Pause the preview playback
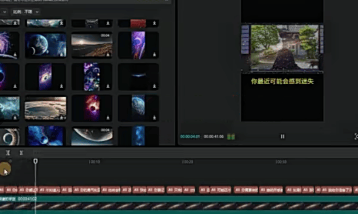 pyautogui.click(x=282, y=136)
